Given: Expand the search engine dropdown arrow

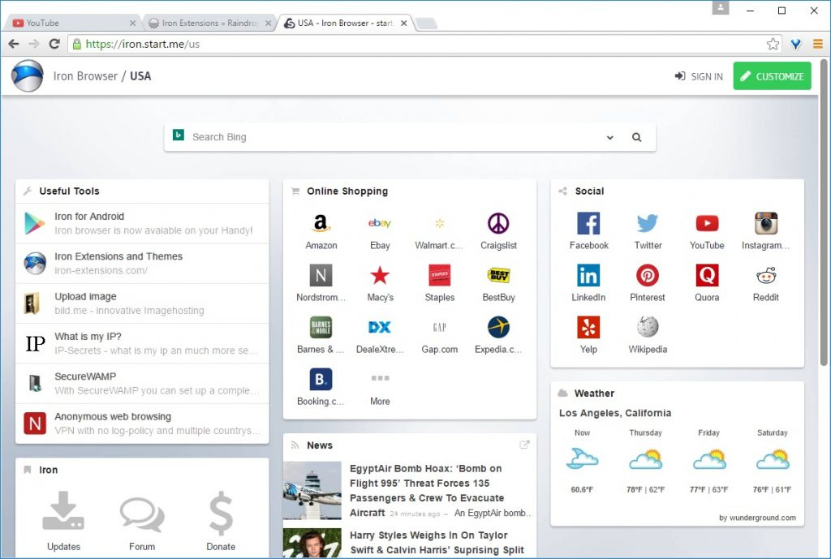Looking at the screenshot, I should point(610,138).
